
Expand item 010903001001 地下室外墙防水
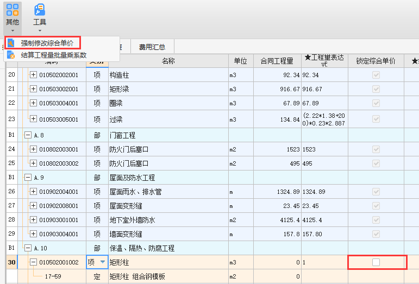click(33, 220)
